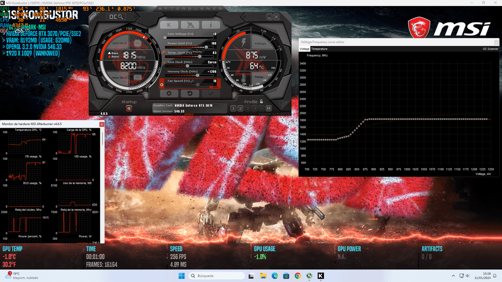Viewport: 502px width, 282px height.
Task: Click the Reloj de la memoria graph
Action: pos(74,223)
